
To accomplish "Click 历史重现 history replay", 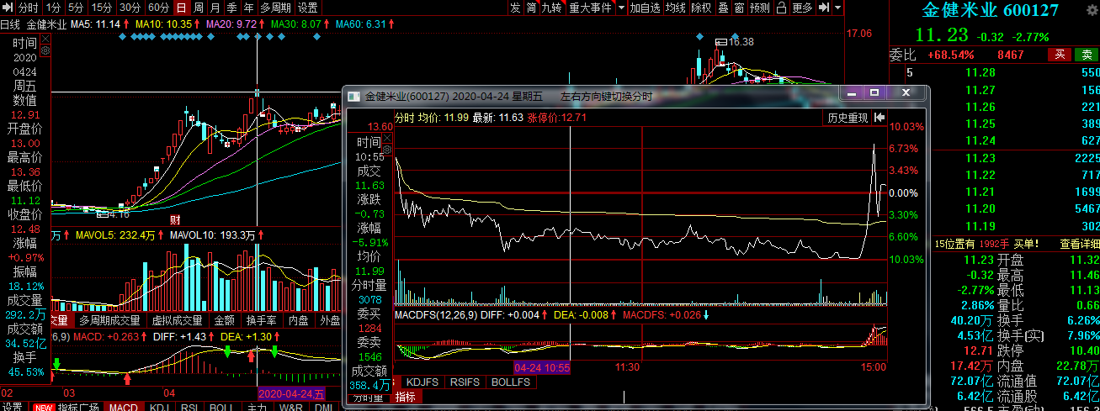I will tap(847, 118).
